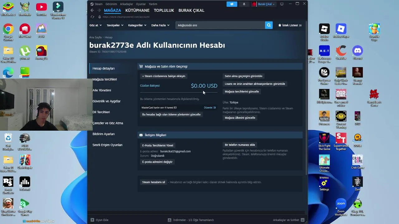Open Steam notifications bell
Image resolution: width=399 pixels, height=224 pixels.
244,4
